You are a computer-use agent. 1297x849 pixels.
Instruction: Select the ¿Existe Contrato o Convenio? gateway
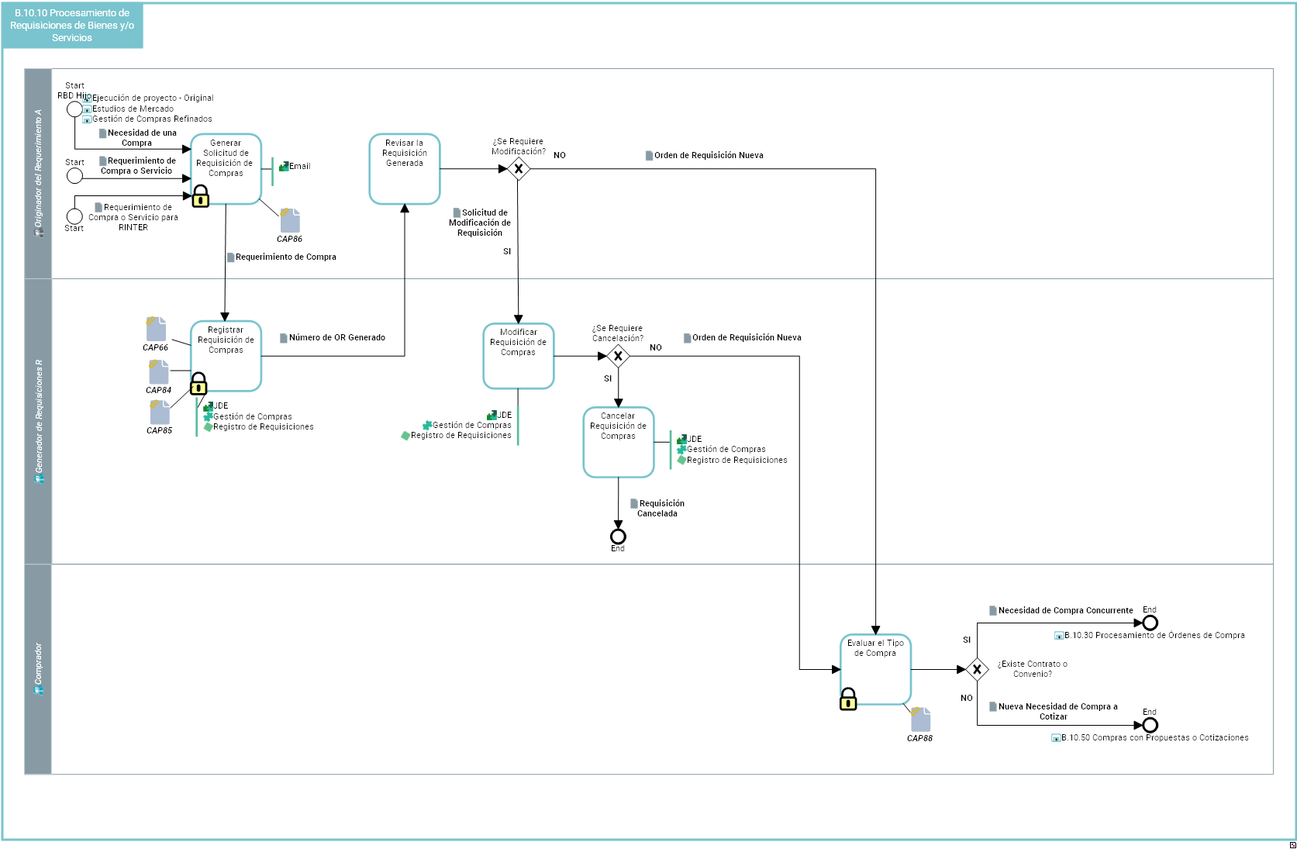(x=977, y=669)
